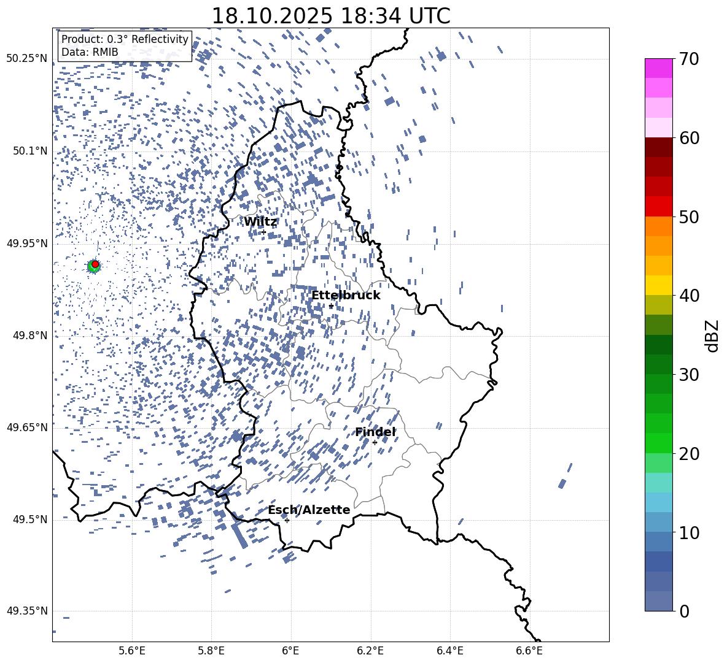This screenshot has height=663, width=727.
Task: Click the yellow colorbar segment above 40
Action: (x=659, y=285)
